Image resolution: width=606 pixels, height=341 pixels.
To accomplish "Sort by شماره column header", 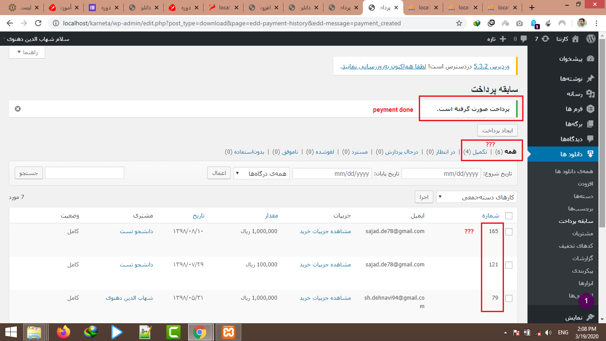I will coord(491,216).
